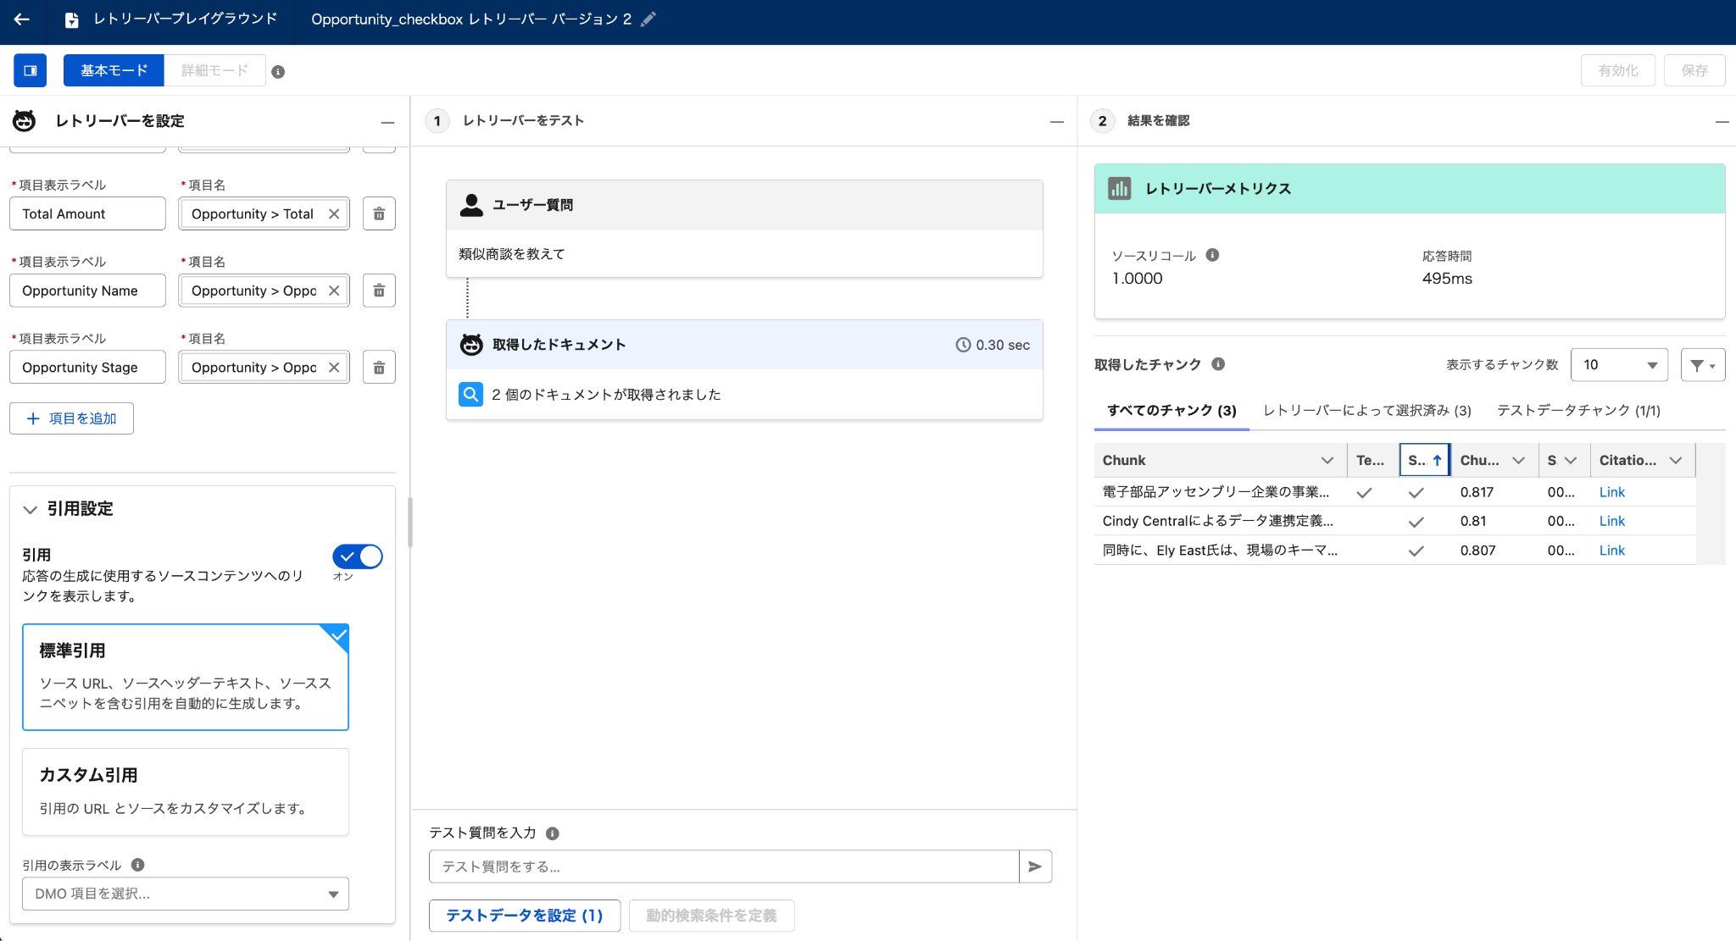
Task: Click the pencil edit icon beside version name
Action: pyautogui.click(x=648, y=19)
